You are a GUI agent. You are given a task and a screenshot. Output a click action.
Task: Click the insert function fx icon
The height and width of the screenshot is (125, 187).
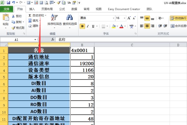click(x=53, y=40)
